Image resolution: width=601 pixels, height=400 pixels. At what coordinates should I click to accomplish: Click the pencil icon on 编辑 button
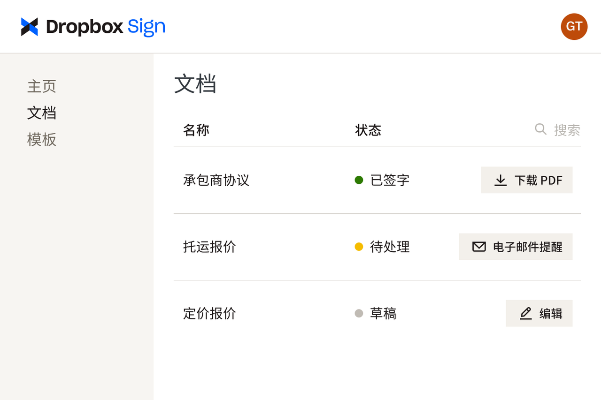[x=525, y=313]
